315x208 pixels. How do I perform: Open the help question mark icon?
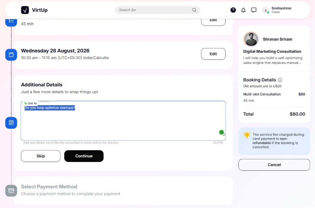point(233,10)
